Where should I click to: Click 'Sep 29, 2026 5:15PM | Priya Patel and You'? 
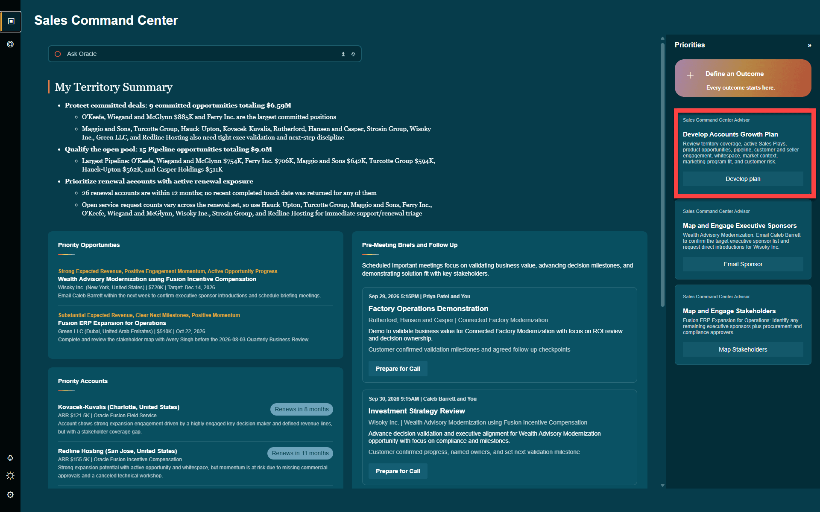pos(419,297)
